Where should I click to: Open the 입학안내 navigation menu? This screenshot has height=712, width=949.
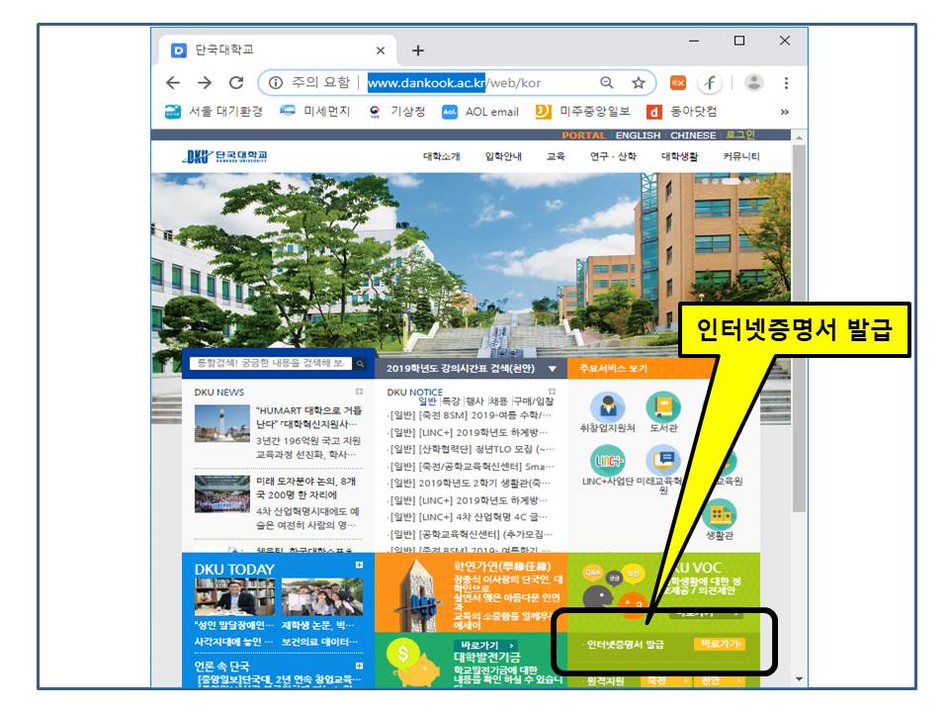click(502, 157)
